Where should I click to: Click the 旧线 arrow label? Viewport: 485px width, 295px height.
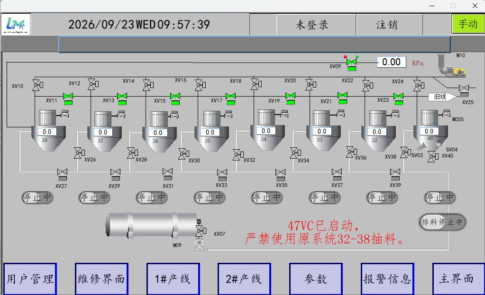click(442, 97)
